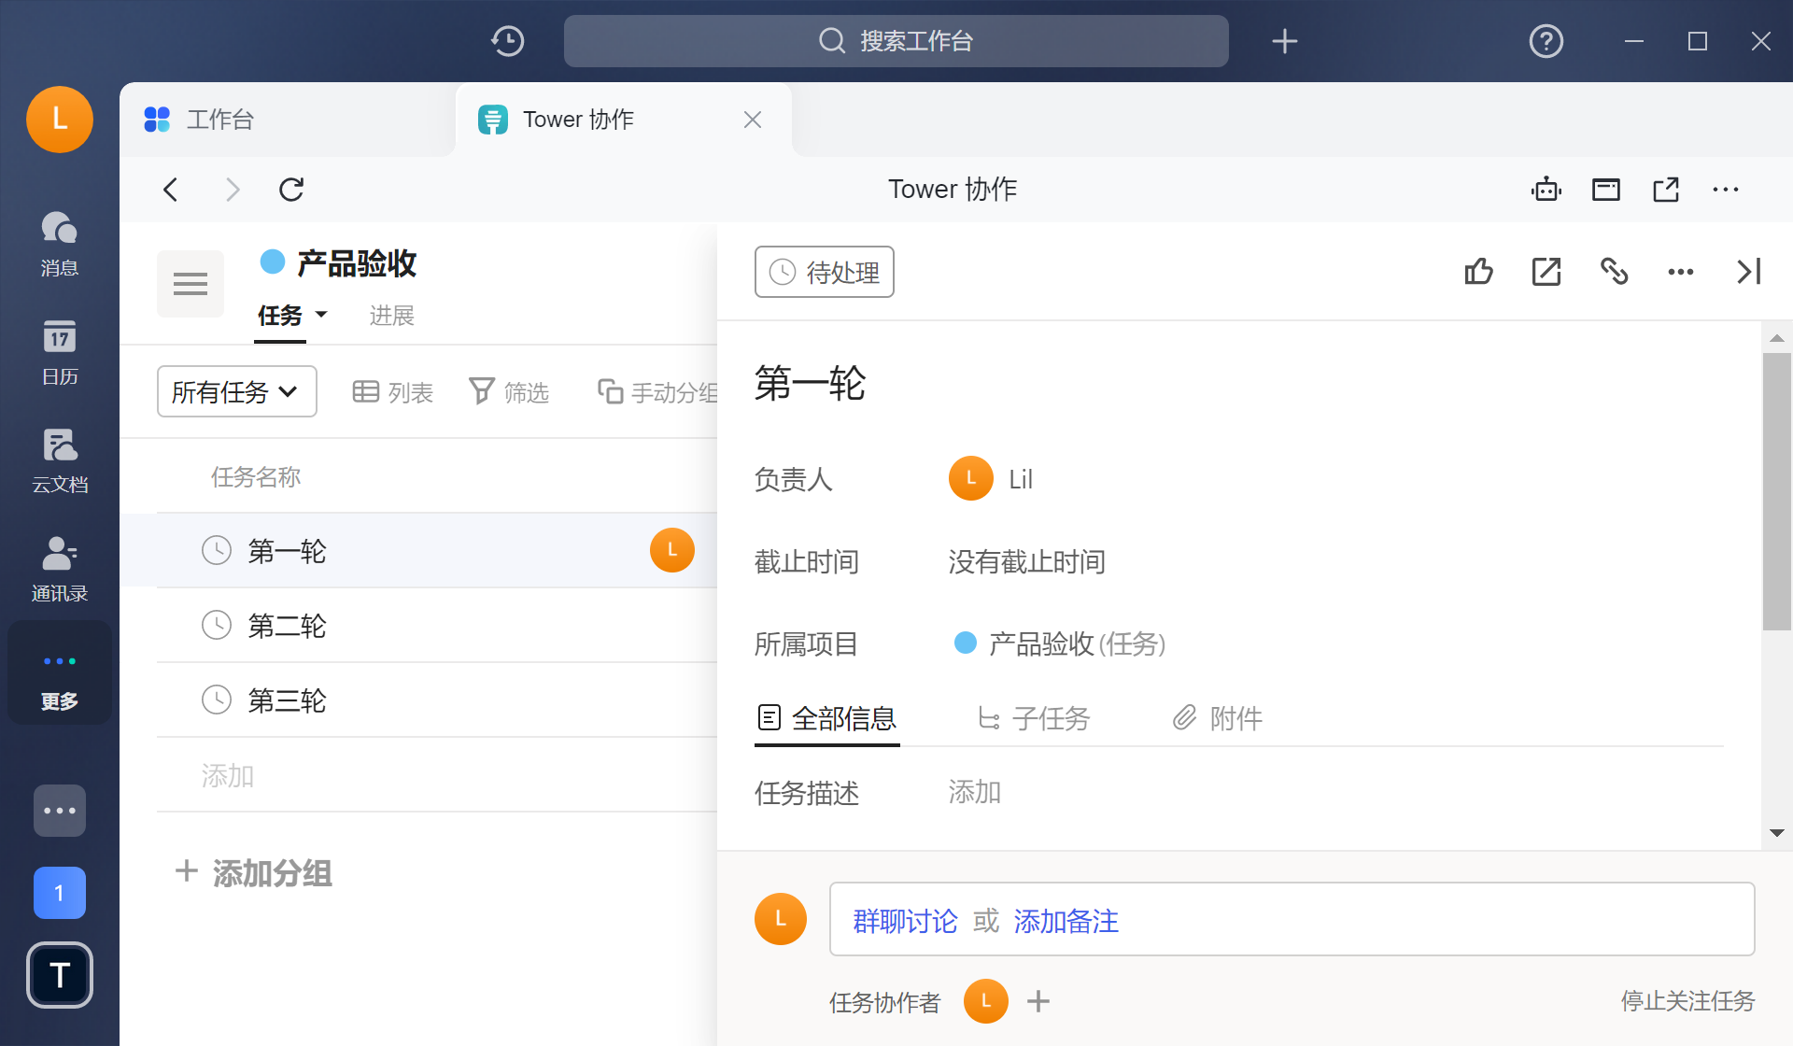Close the Tower 协作 tab
The width and height of the screenshot is (1793, 1046).
click(753, 120)
